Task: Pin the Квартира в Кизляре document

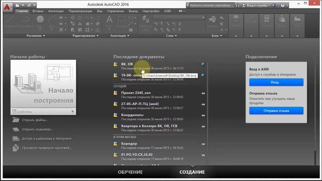Action: click(x=203, y=127)
